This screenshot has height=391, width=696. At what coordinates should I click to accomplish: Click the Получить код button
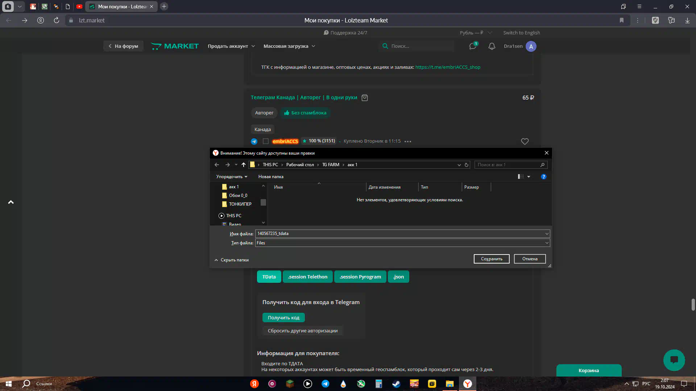(283, 318)
